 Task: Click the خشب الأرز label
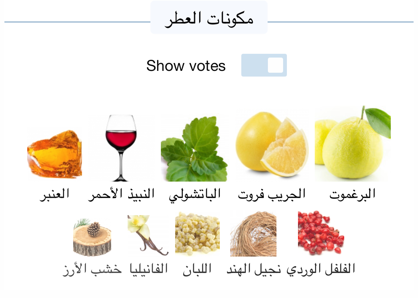[92, 269]
